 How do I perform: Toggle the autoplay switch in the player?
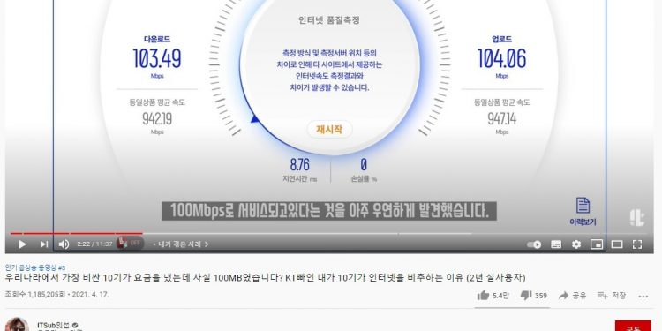pyautogui.click(x=534, y=244)
